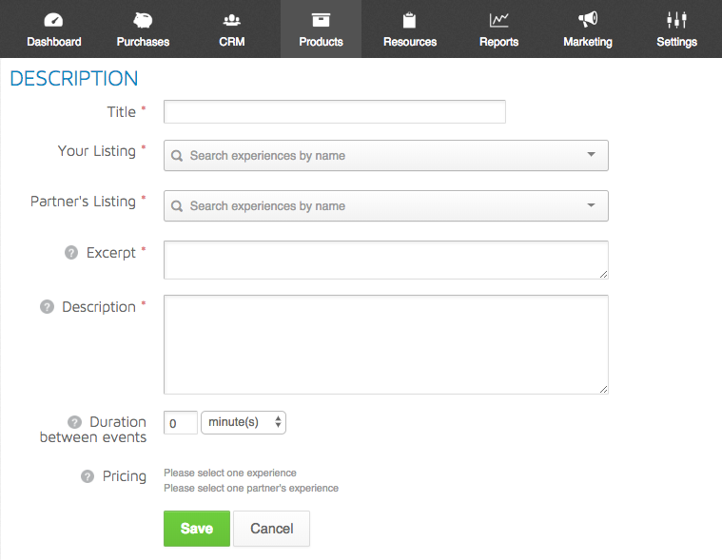Go to Purchases piggy bank icon
This screenshot has height=560, width=722.
click(143, 20)
